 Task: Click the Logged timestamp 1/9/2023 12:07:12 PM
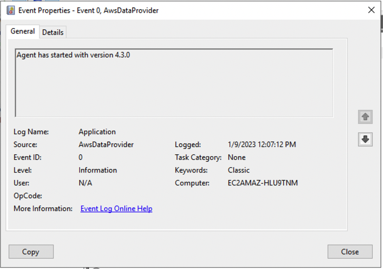tap(261, 145)
